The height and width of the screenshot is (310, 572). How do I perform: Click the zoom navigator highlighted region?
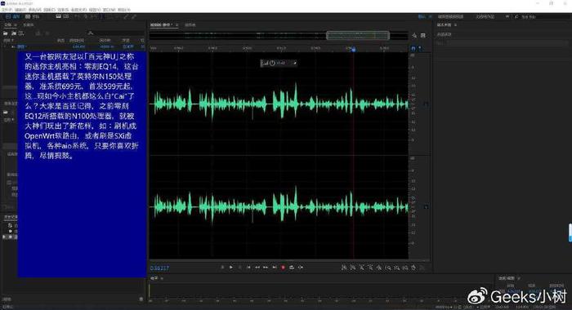point(358,35)
